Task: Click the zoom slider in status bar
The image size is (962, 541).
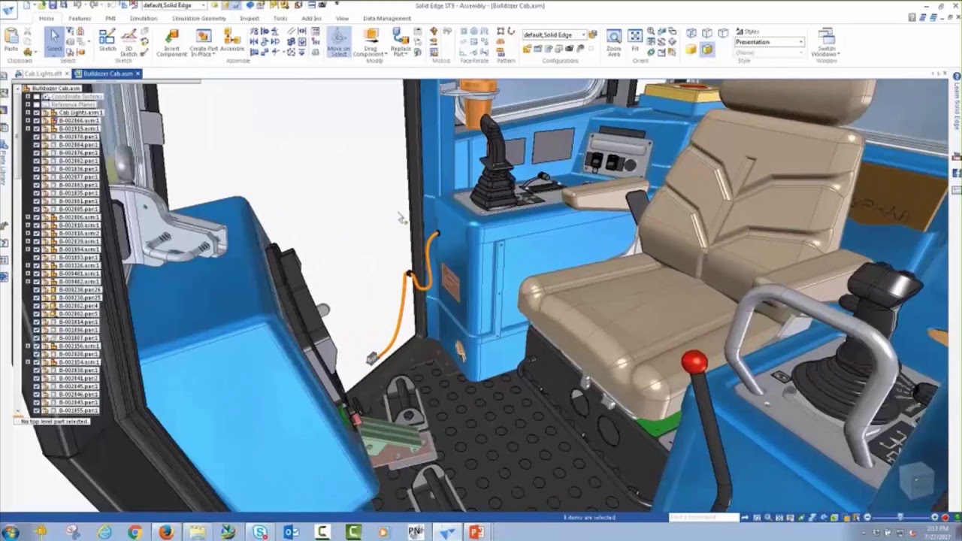Action: tap(900, 517)
